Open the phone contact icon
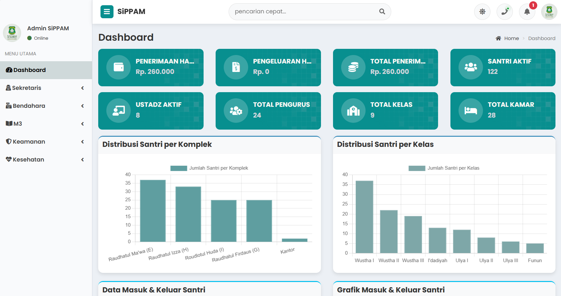This screenshot has width=561, height=296. pyautogui.click(x=504, y=12)
